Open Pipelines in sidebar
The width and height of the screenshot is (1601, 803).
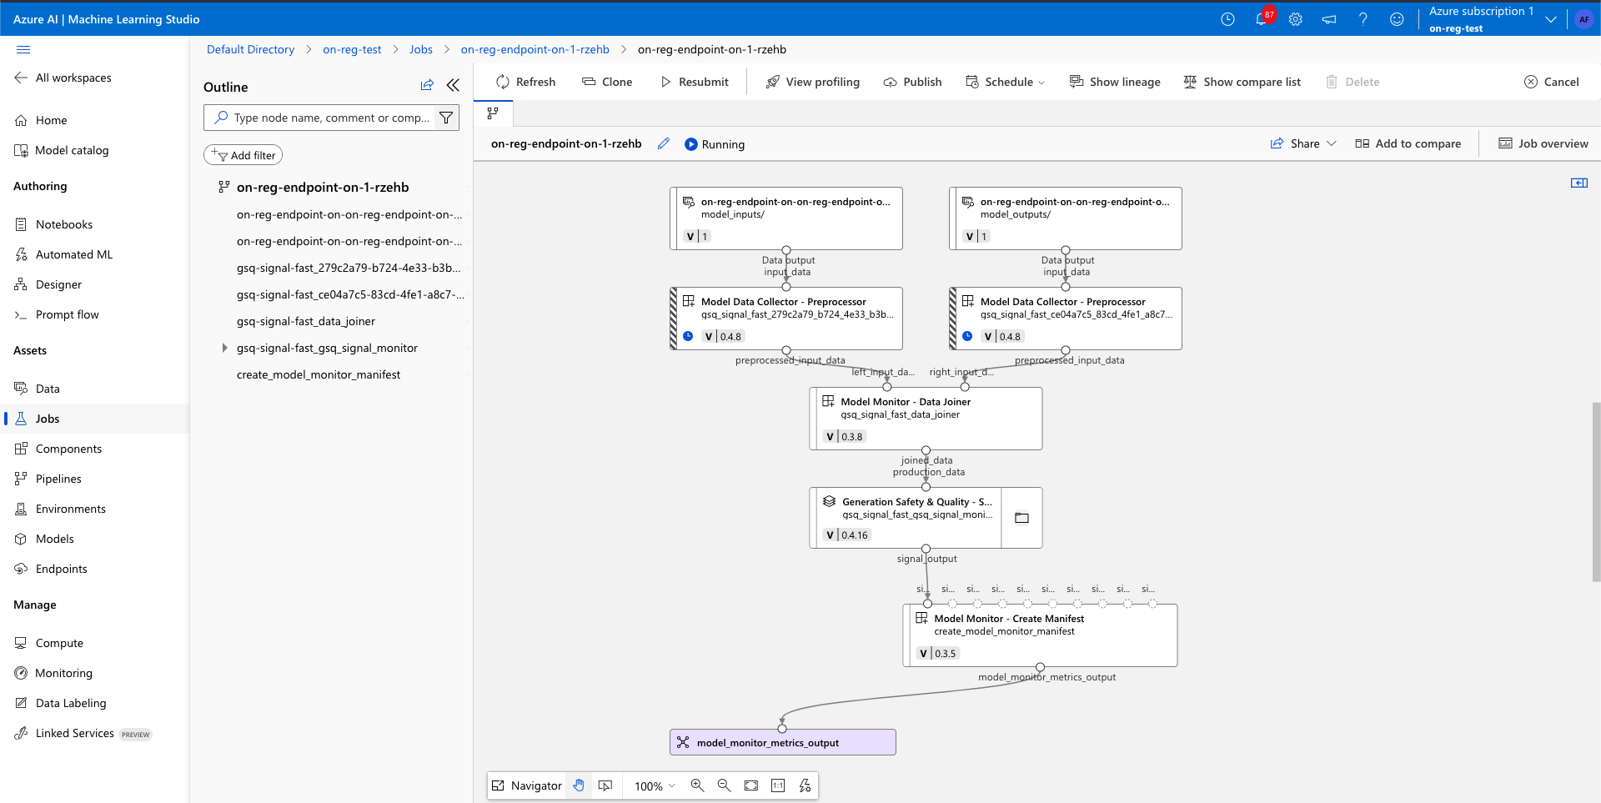[x=49, y=479]
